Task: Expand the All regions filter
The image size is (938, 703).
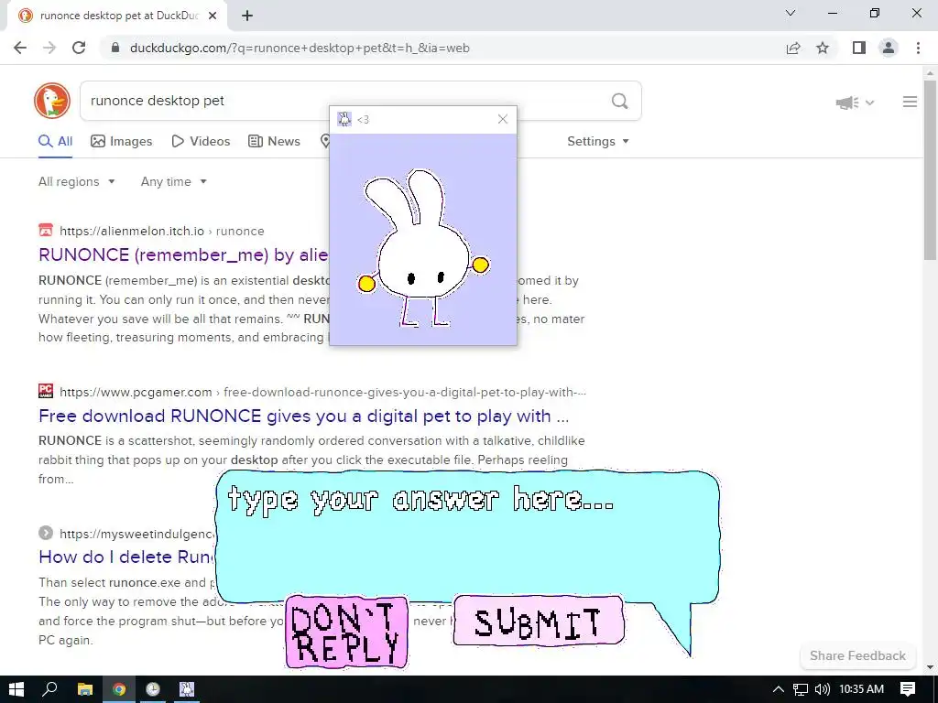Action: [76, 182]
